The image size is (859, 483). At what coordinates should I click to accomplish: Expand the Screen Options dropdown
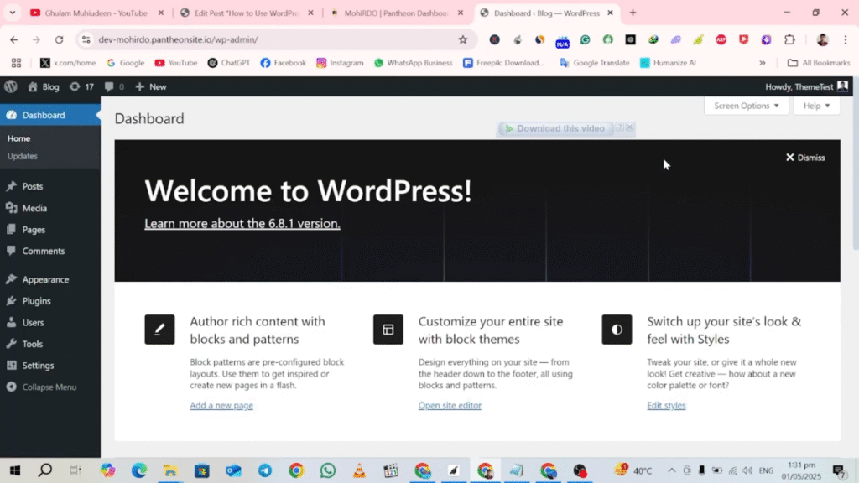(x=746, y=106)
